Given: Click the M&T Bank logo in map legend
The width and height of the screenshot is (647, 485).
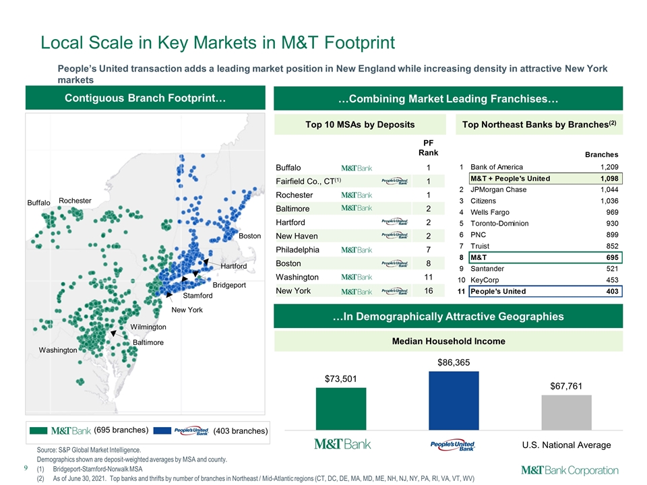Looking at the screenshot, I should tap(71, 430).
